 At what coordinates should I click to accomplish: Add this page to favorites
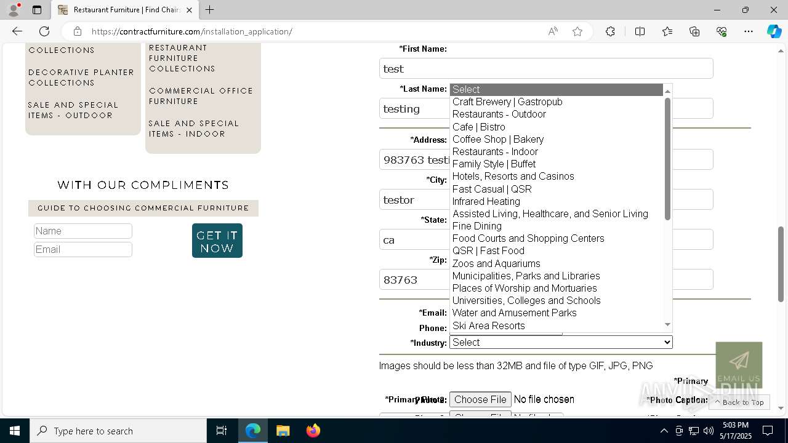pyautogui.click(x=577, y=31)
